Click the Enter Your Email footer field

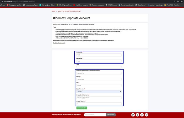point(95,115)
